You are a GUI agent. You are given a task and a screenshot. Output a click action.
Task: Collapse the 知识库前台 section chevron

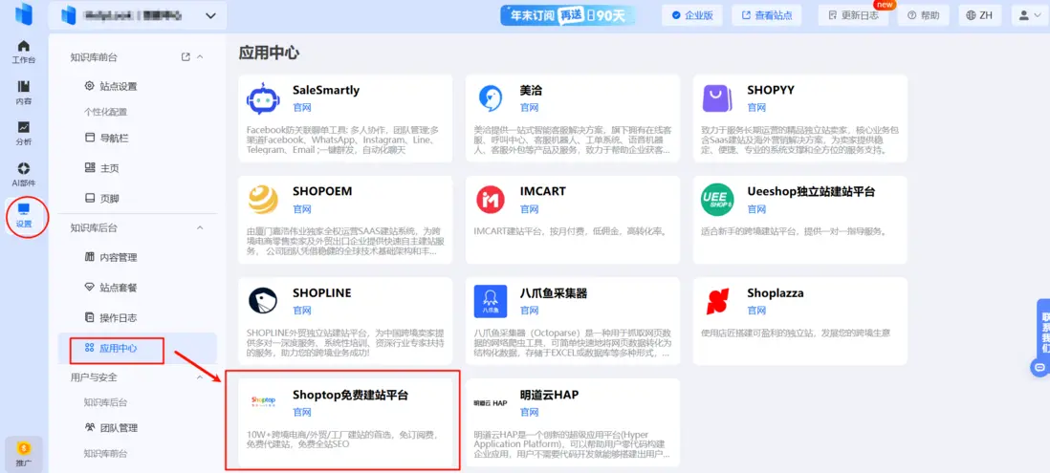click(200, 57)
